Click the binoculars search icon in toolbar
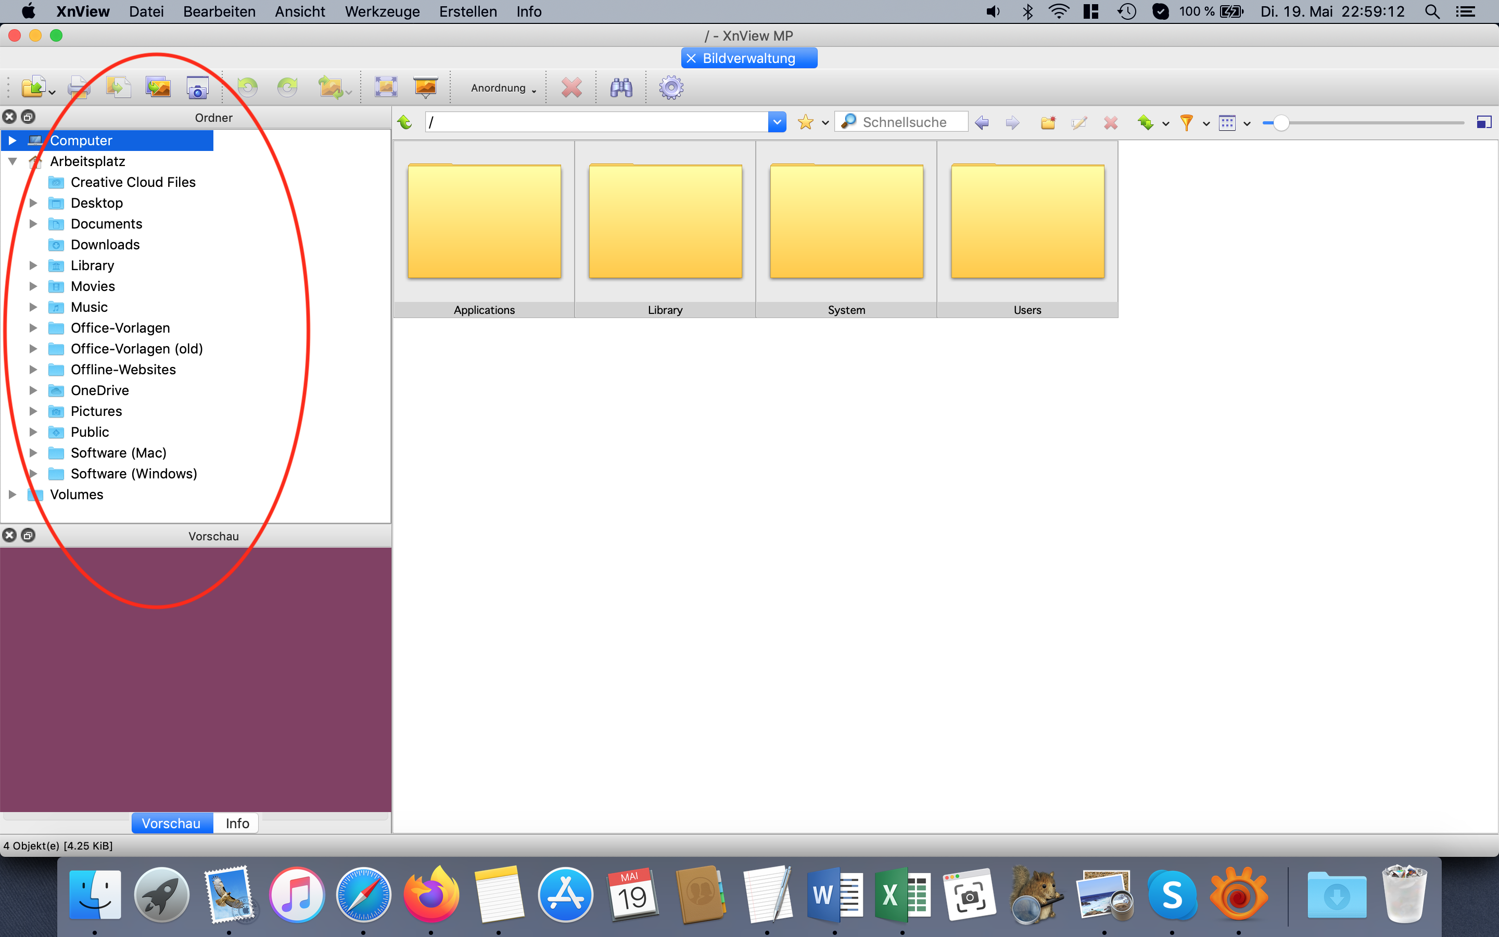 620,87
